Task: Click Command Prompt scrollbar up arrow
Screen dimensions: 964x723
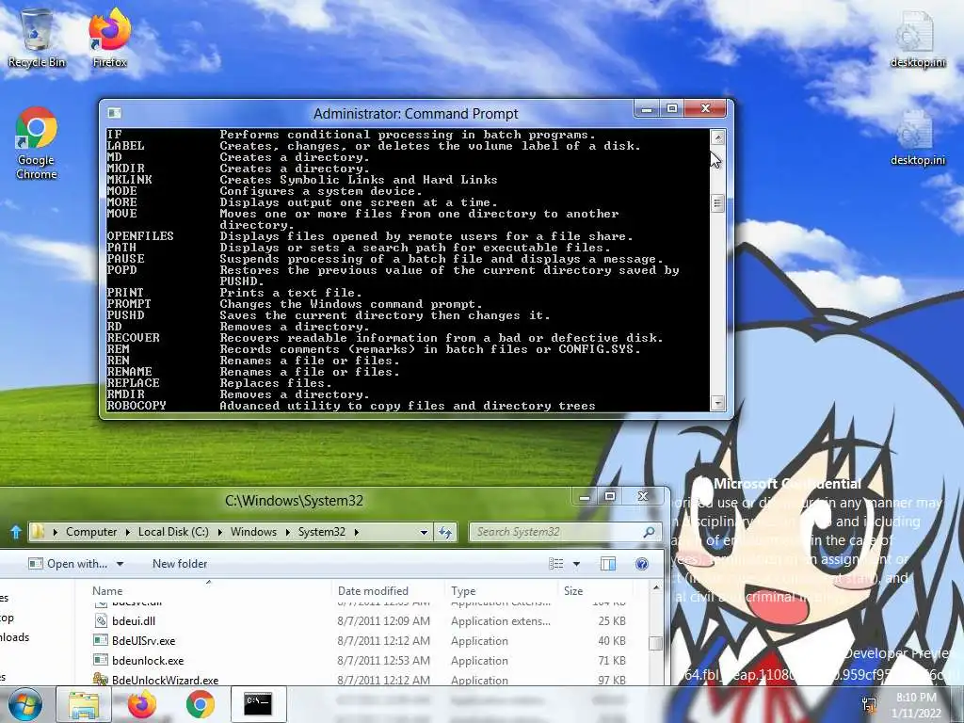Action: pyautogui.click(x=717, y=137)
